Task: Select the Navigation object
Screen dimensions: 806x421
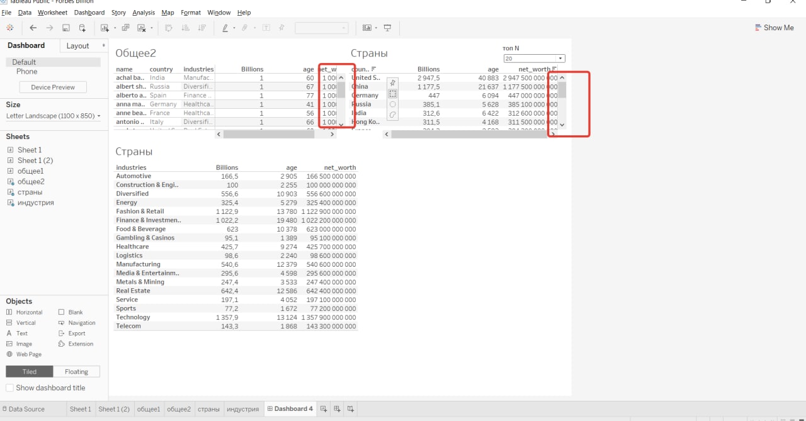Action: click(77, 323)
